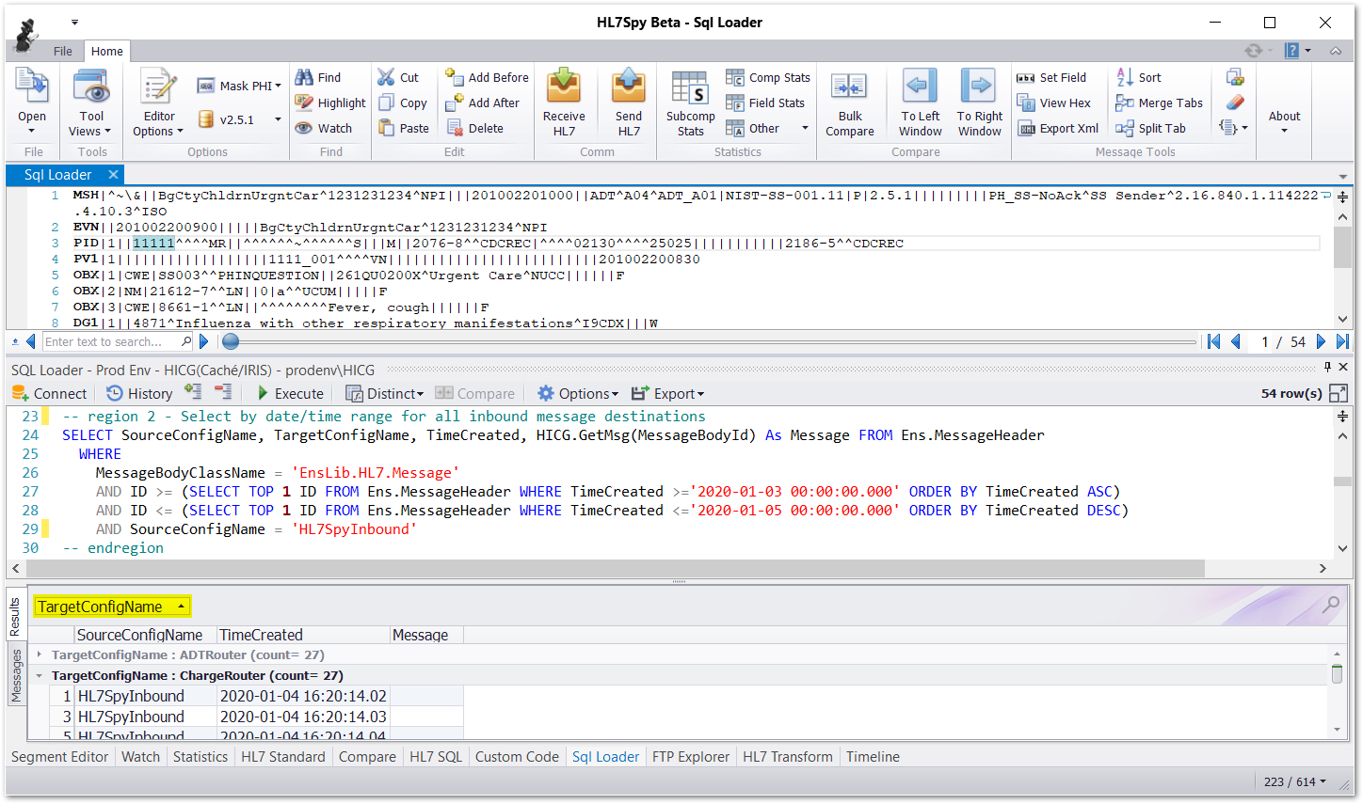The width and height of the screenshot is (1363, 804).
Task: Click Copy in the Edit group
Action: (403, 102)
